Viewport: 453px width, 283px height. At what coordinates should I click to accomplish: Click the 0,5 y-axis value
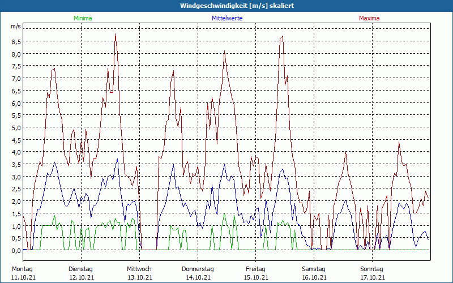coord(16,238)
